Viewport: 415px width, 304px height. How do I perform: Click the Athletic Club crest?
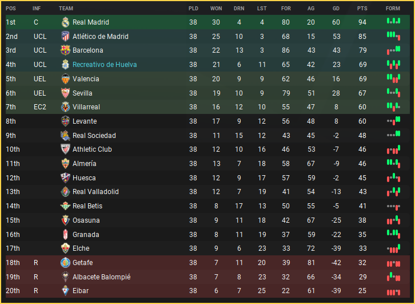(65, 149)
